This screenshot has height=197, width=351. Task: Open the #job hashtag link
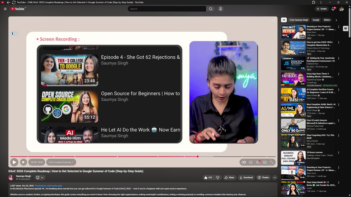(x=60, y=186)
